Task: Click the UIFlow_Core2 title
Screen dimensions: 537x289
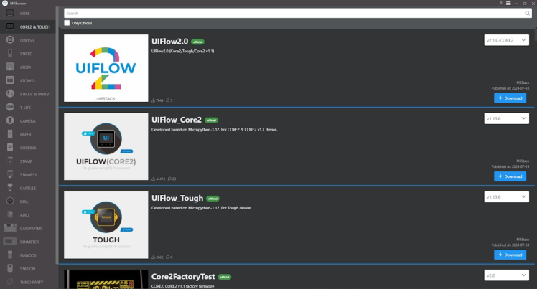Action: click(177, 120)
